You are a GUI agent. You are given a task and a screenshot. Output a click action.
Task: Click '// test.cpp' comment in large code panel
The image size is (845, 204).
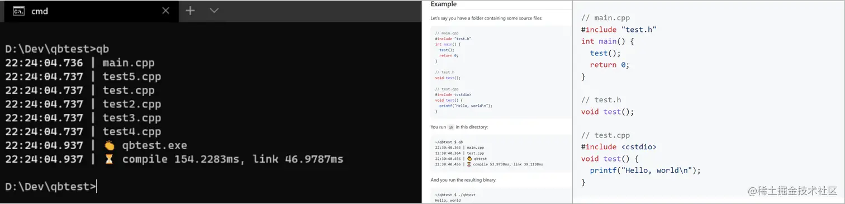[x=605, y=135]
